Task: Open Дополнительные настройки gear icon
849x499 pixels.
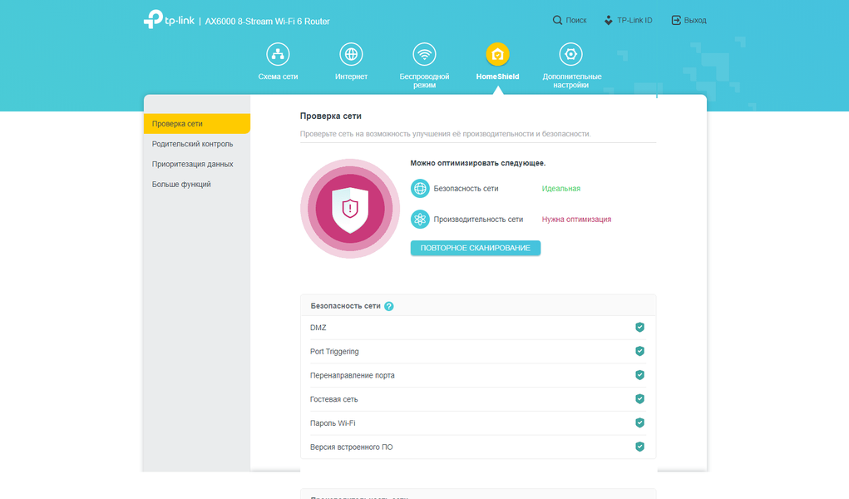Action: (570, 54)
